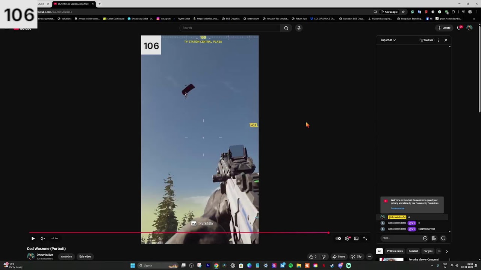Click the red video progress bar

[179, 233]
